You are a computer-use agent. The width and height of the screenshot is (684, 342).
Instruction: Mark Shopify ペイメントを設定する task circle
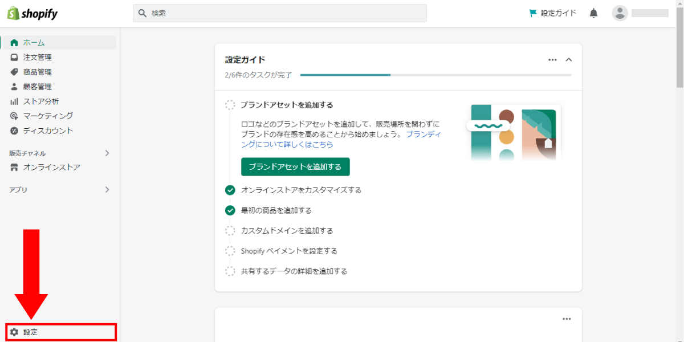[x=230, y=251]
